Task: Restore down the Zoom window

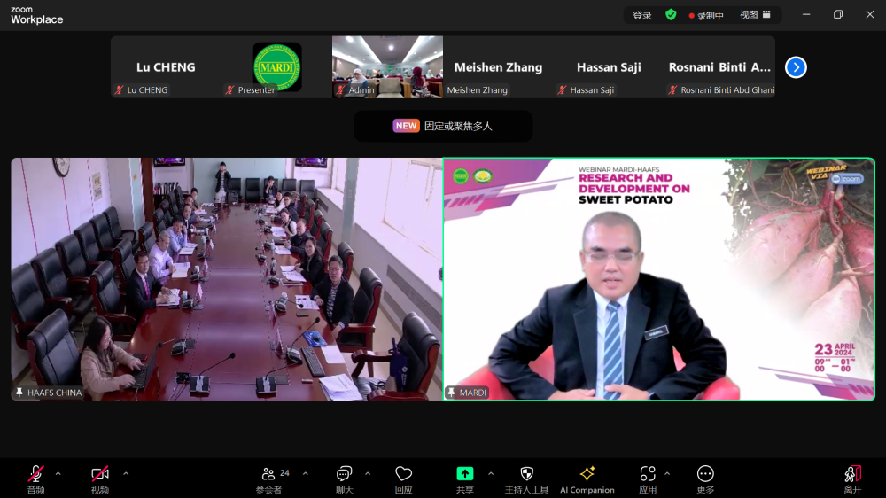Action: pos(838,15)
